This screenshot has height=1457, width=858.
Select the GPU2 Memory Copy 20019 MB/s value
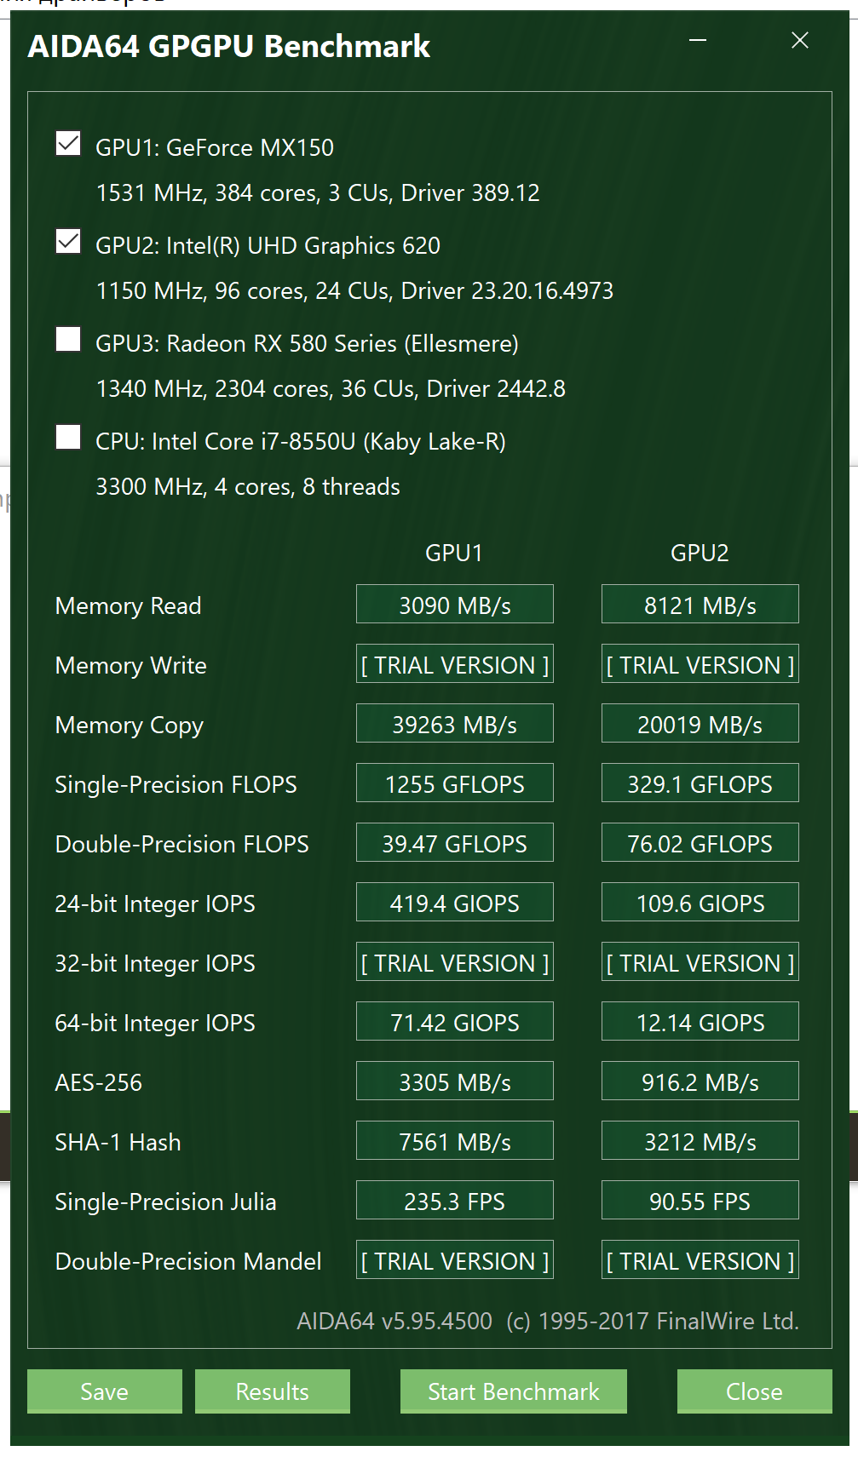click(700, 724)
